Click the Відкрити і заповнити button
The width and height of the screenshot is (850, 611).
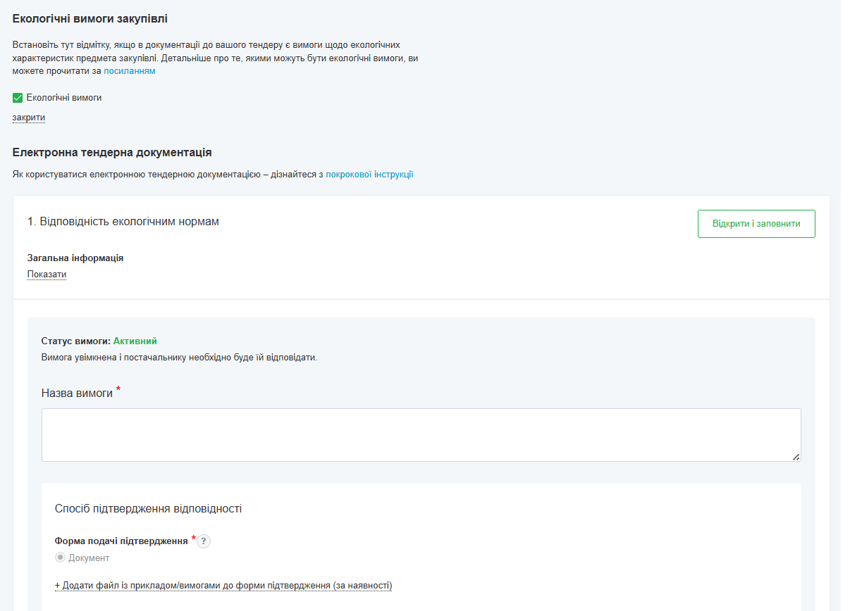(756, 223)
